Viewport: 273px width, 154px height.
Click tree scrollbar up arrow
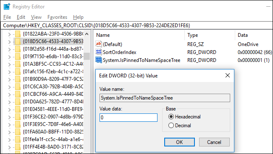tap(87, 34)
